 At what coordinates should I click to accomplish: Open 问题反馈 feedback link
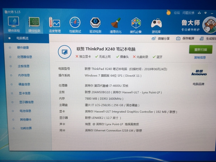(x=188, y=13)
